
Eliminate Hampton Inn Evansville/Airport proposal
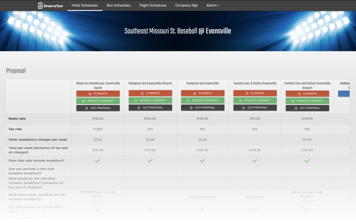(x=150, y=93)
